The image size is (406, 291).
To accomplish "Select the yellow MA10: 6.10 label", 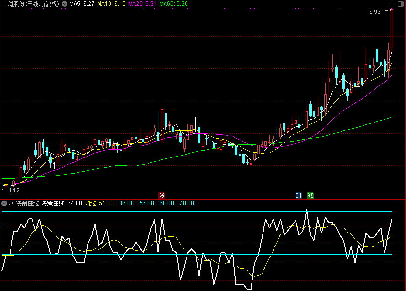I will click(111, 4).
